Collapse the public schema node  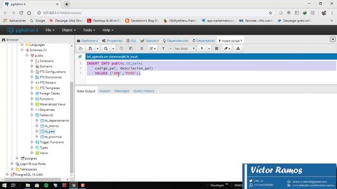point(27,55)
